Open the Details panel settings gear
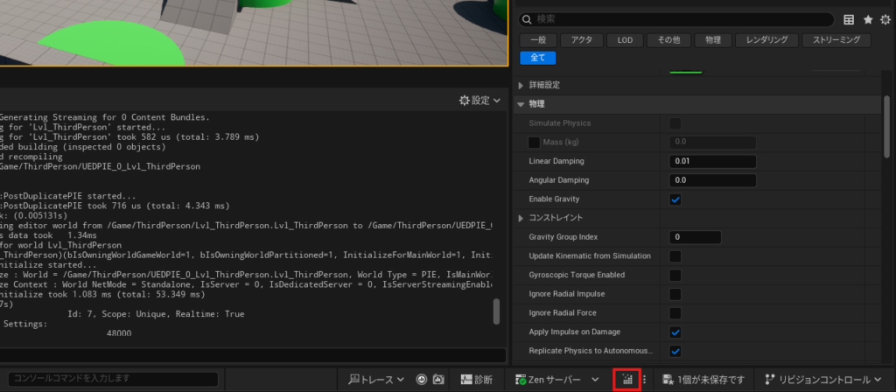 (x=885, y=19)
